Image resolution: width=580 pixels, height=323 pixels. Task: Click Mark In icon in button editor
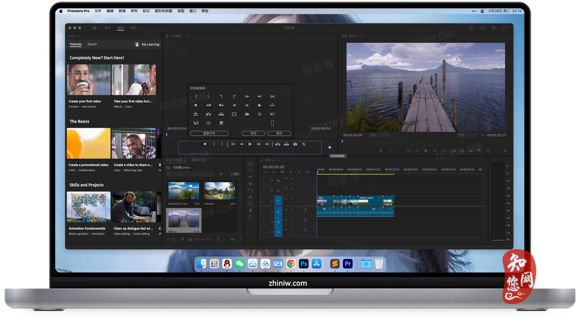pyautogui.click(x=196, y=96)
